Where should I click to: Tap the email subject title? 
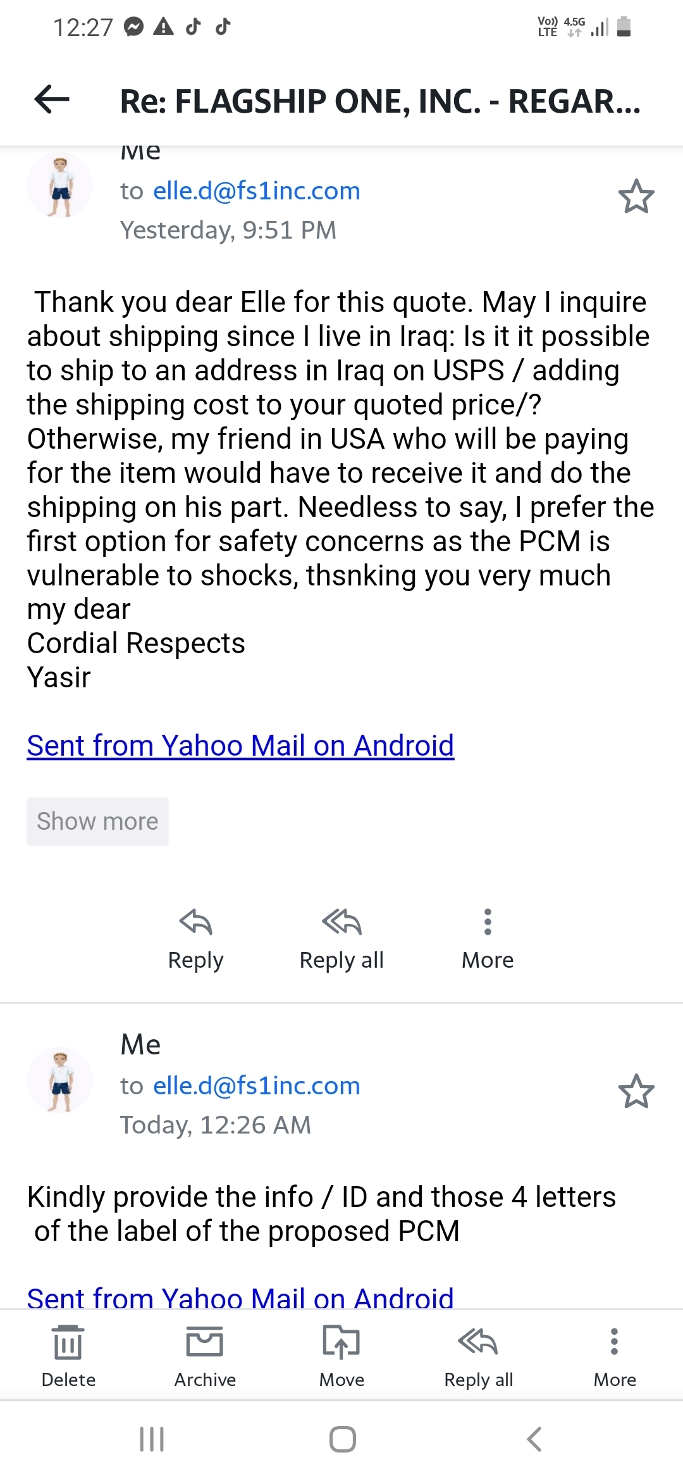point(379,101)
